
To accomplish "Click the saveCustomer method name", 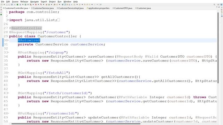I will click(101, 57).
